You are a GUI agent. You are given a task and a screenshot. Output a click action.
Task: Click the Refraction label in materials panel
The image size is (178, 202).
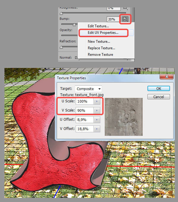68,41
